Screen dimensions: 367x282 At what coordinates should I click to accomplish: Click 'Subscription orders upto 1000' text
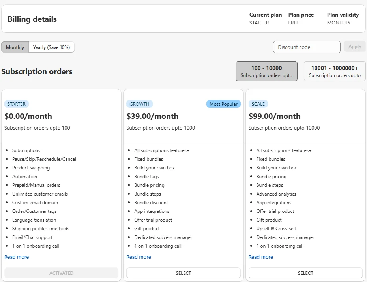(161, 128)
